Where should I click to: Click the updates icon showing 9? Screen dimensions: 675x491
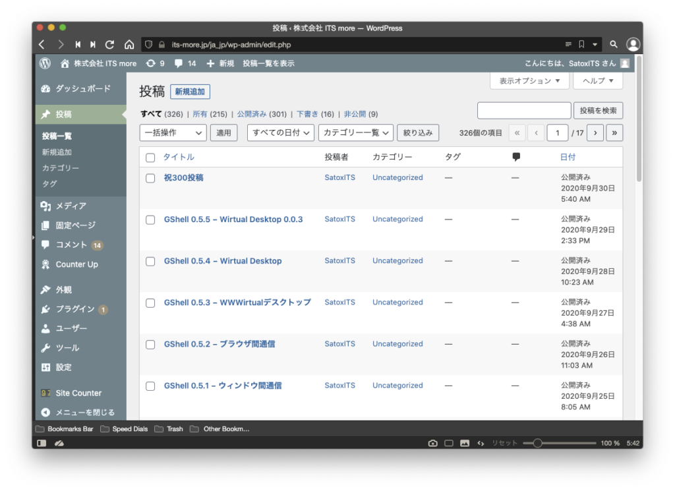[x=155, y=63]
